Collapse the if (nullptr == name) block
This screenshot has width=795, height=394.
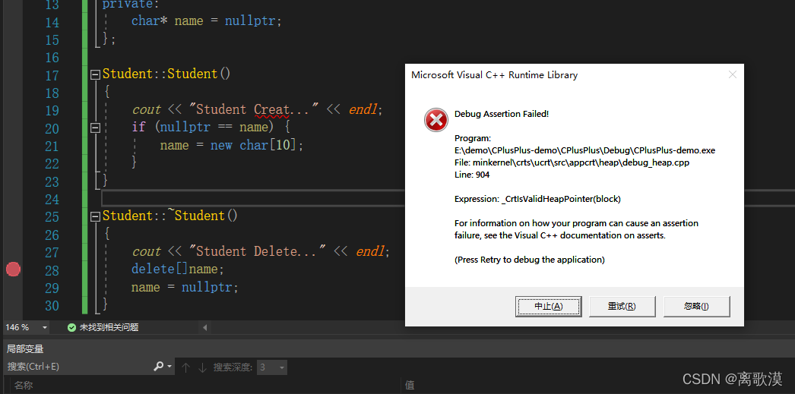click(x=95, y=127)
